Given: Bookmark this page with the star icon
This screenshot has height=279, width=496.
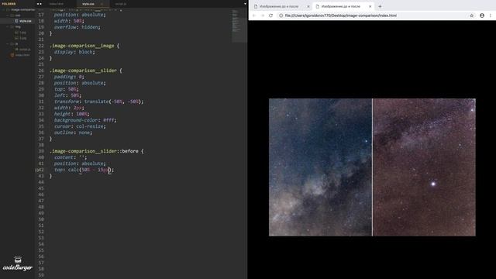Looking at the screenshot, I should pos(472,15).
